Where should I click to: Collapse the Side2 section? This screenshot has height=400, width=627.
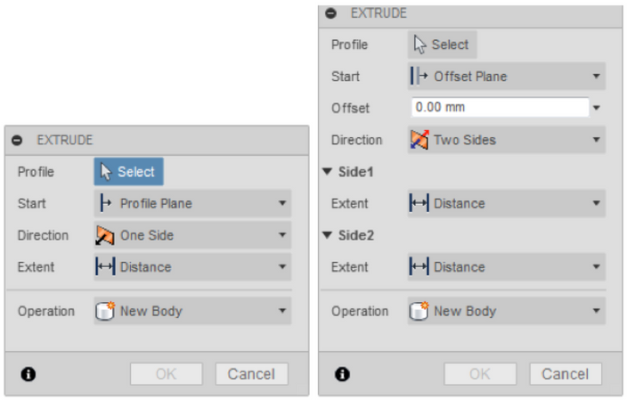[x=327, y=235]
